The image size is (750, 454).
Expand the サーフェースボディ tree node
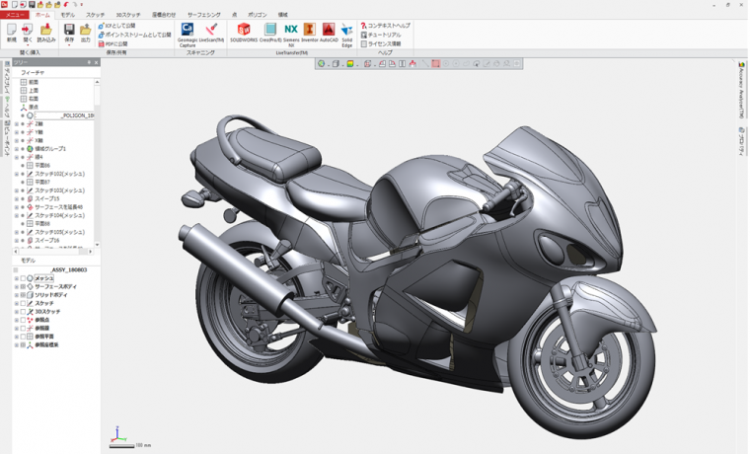click(x=17, y=287)
